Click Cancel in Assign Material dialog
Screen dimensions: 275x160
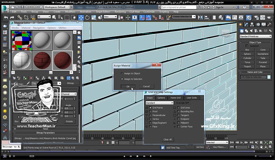coord(146,86)
